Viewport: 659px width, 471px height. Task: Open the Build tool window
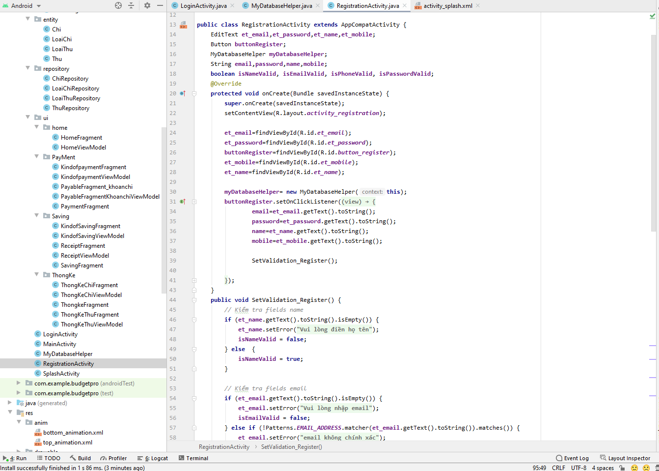point(81,458)
